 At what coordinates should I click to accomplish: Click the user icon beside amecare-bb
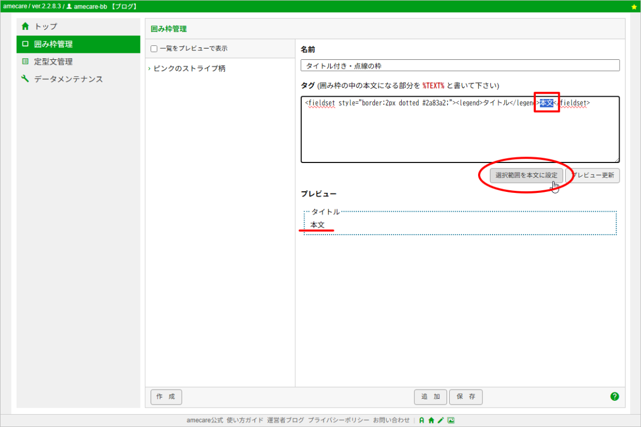[69, 6]
